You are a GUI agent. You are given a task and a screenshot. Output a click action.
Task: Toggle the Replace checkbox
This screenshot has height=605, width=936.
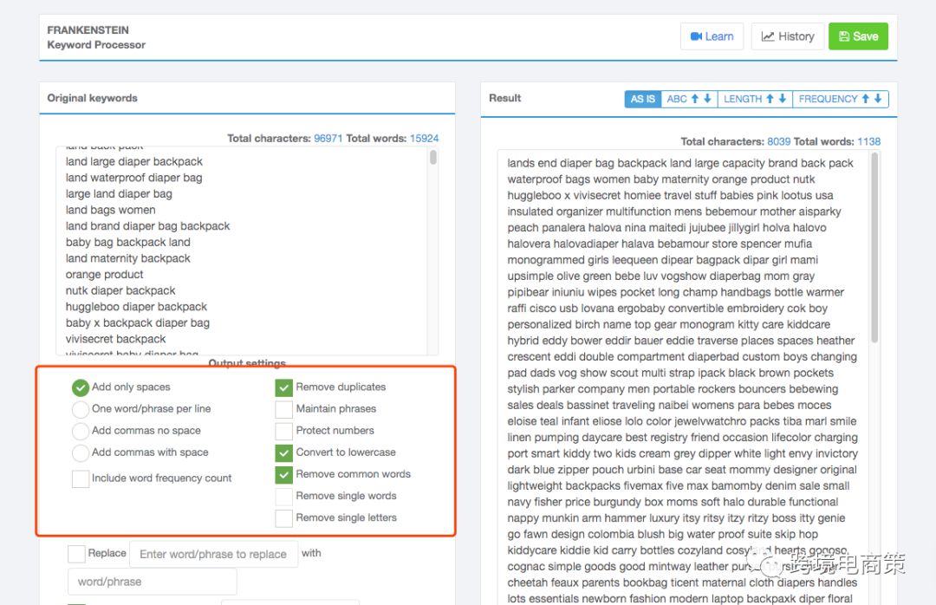click(x=76, y=553)
